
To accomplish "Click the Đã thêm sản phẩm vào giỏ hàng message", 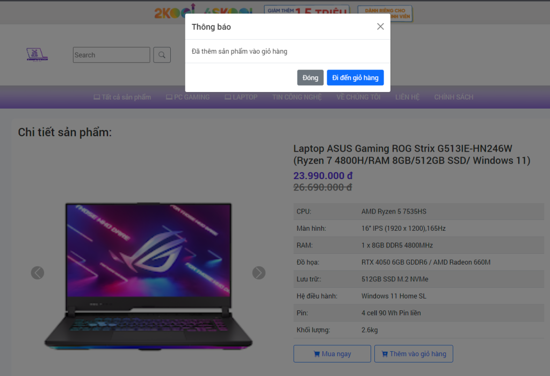I will 240,51.
